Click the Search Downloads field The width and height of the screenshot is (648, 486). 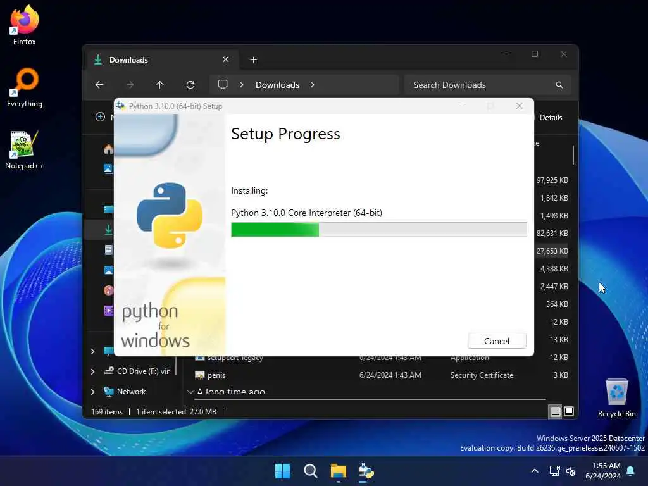(x=487, y=85)
